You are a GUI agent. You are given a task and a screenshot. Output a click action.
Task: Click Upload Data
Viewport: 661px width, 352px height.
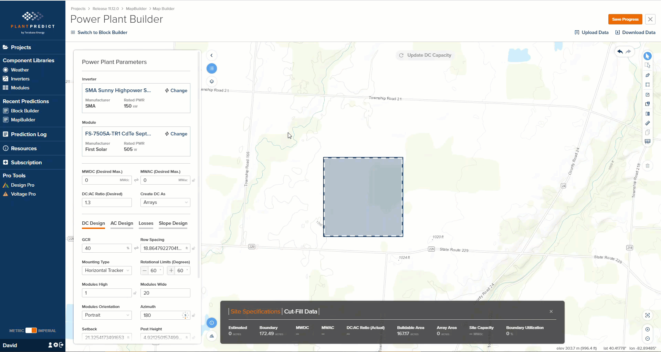pos(591,32)
